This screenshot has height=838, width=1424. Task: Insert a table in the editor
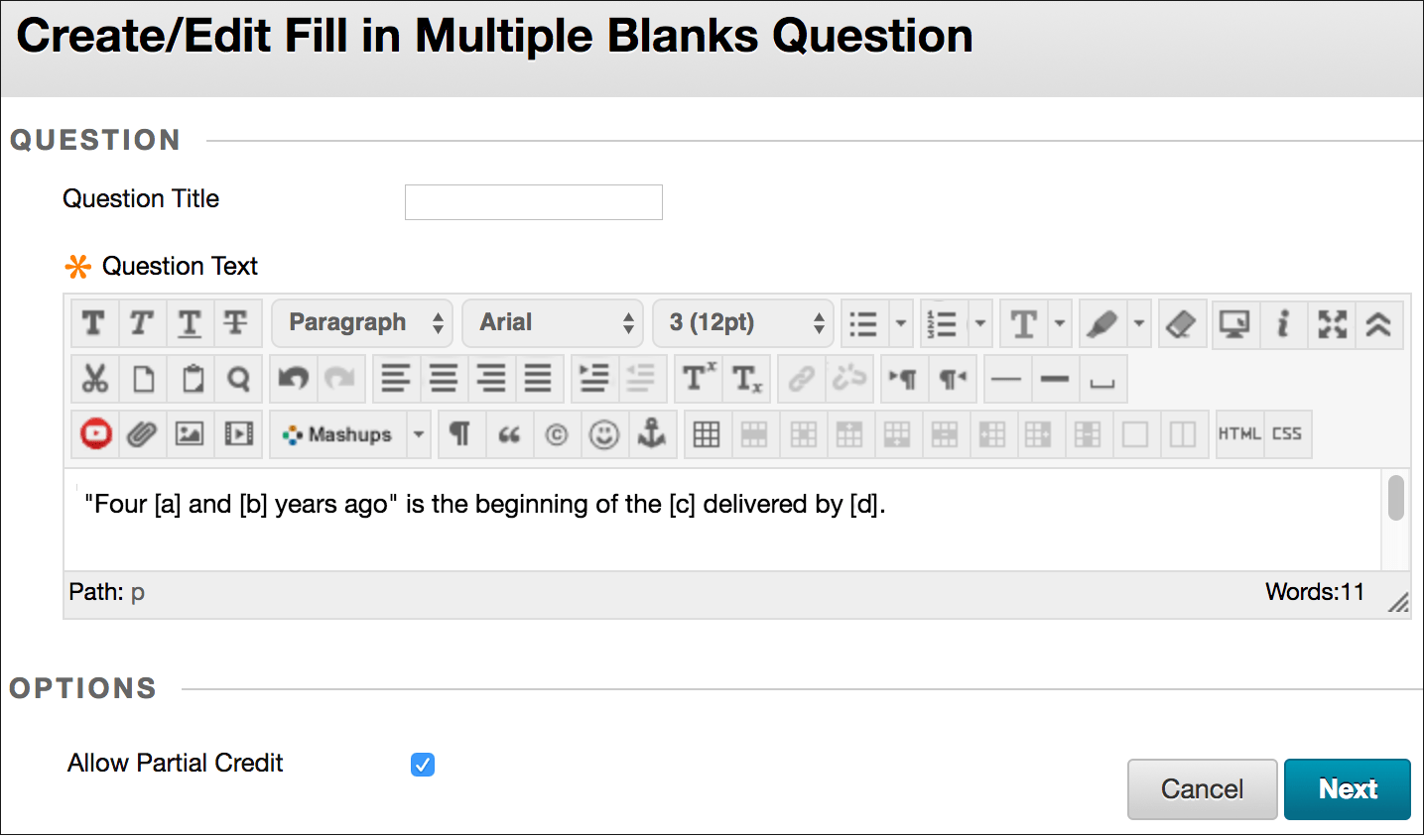(706, 433)
